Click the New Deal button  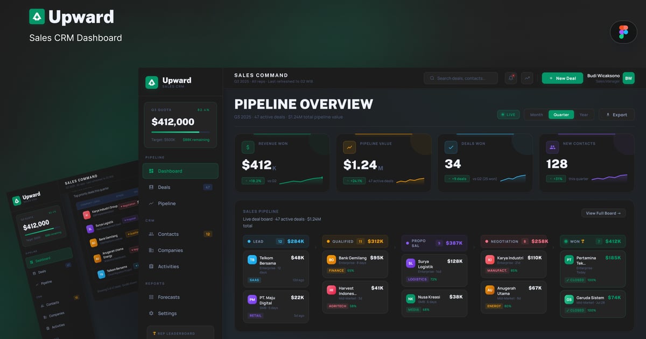click(x=562, y=78)
